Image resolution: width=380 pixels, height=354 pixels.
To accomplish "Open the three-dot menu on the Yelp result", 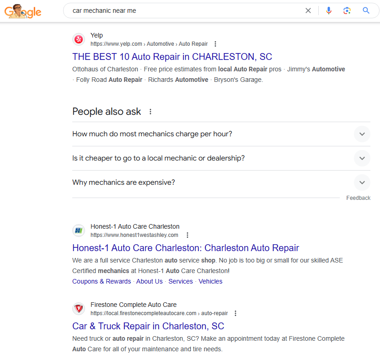I will click(215, 43).
